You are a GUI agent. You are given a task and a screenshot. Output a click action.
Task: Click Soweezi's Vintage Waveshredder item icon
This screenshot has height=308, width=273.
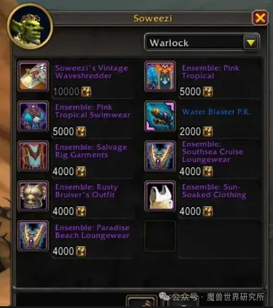pos(33,77)
